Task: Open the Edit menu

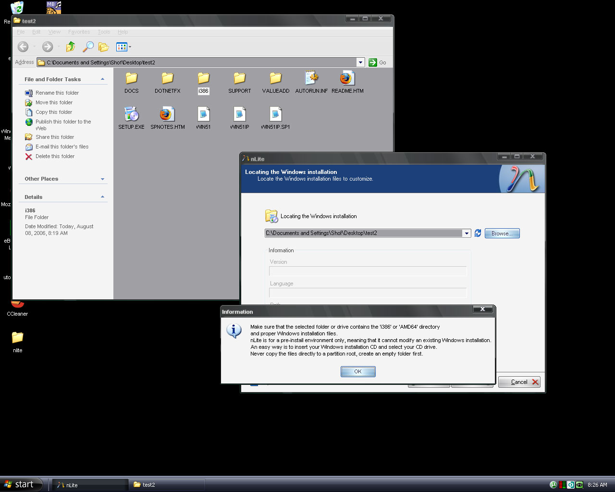Action: [36, 32]
